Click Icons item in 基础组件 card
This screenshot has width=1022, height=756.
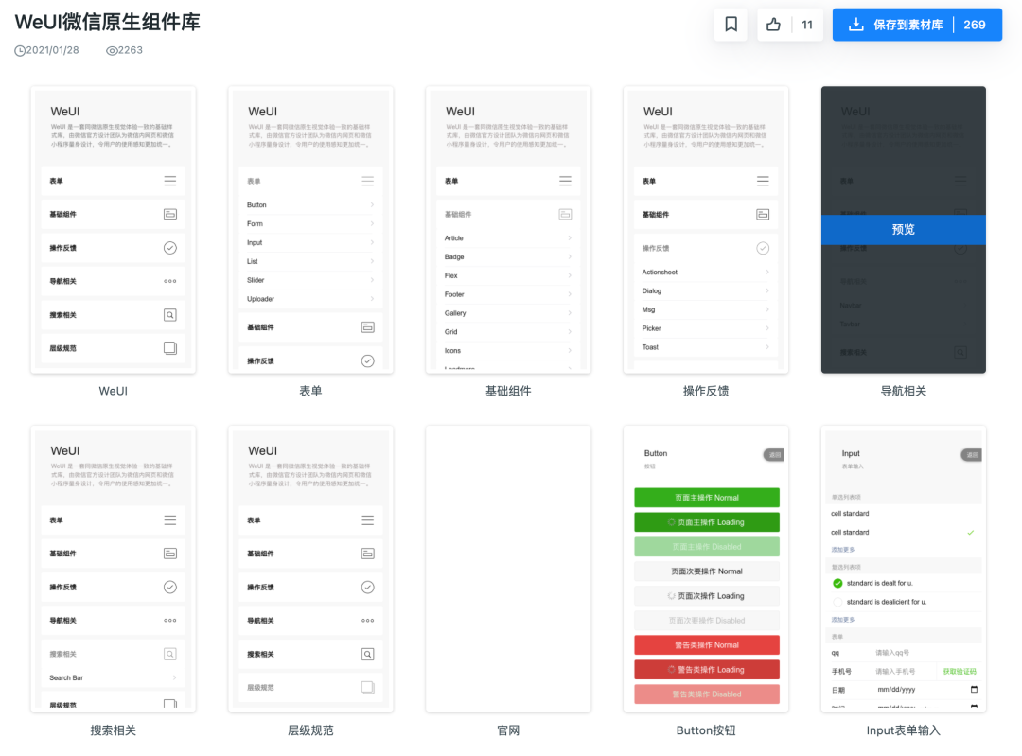[508, 351]
